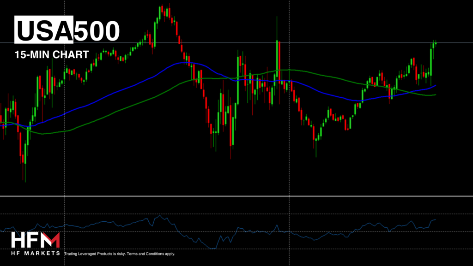The image size is (473, 266).
Task: Click the lowest candle wick on the far left
Action: (24, 180)
